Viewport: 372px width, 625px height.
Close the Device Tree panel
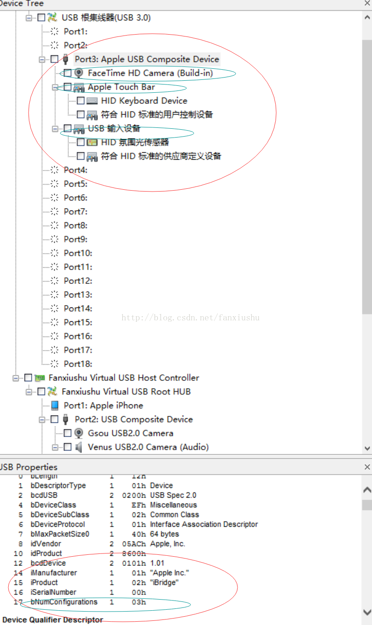pyautogui.click(x=367, y=3)
